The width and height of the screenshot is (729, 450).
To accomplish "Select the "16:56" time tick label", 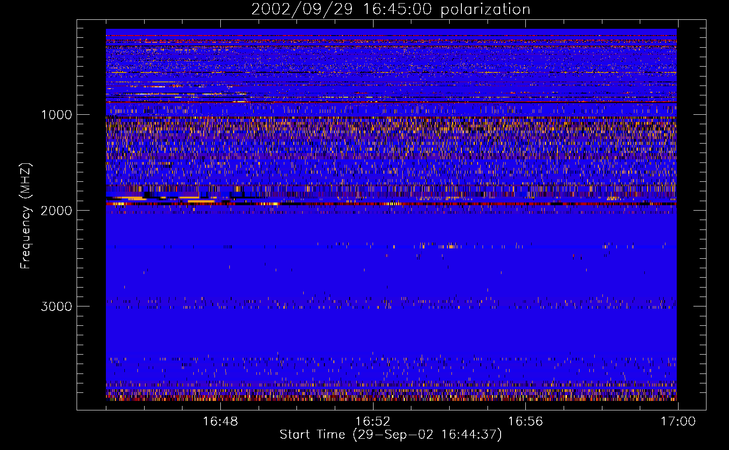I will [x=525, y=422].
